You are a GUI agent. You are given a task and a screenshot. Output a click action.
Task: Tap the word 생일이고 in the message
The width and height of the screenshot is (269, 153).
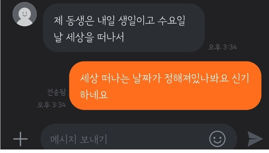click(137, 21)
